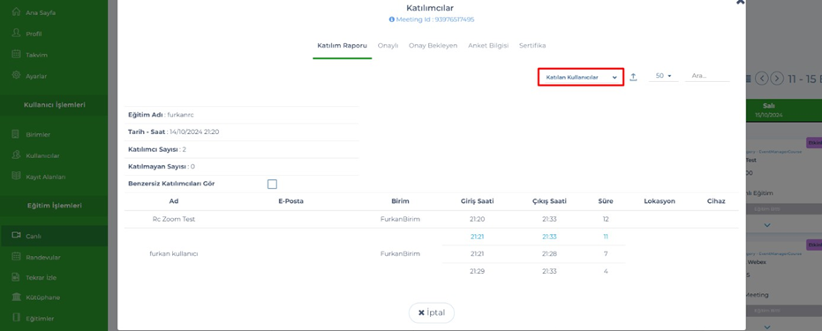The height and width of the screenshot is (331, 822).
Task: Open the Katılan Kullanıcılar dropdown
Action: click(581, 77)
